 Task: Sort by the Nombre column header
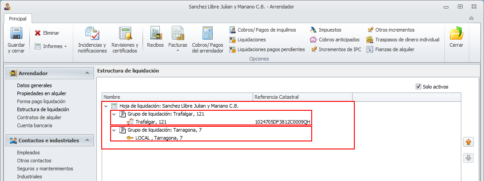click(x=178, y=97)
